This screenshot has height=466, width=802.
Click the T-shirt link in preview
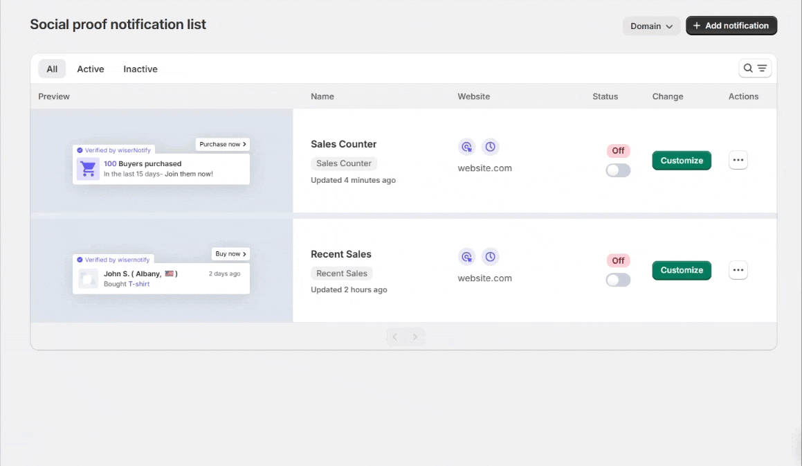tap(139, 284)
